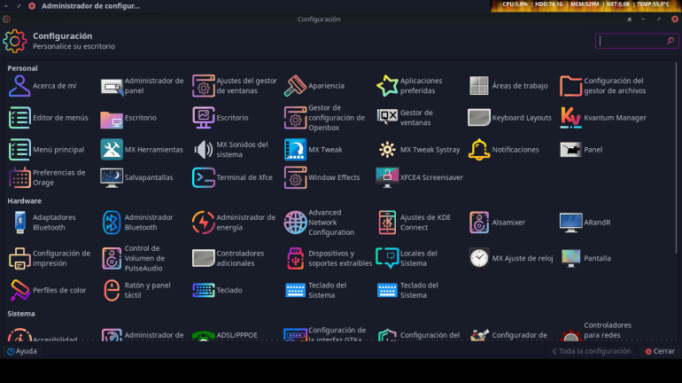Open Kvantum Manager
The image size is (682, 383).
point(571,117)
